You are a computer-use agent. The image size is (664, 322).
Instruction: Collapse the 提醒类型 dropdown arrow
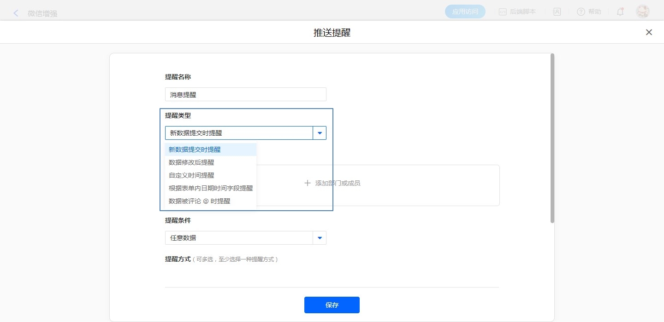(320, 133)
